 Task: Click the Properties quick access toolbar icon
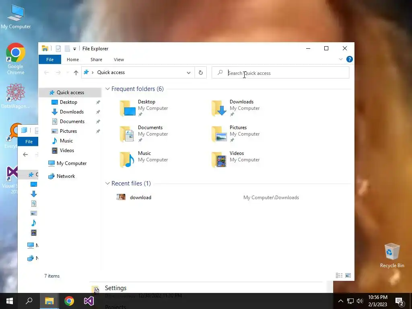pyautogui.click(x=58, y=49)
